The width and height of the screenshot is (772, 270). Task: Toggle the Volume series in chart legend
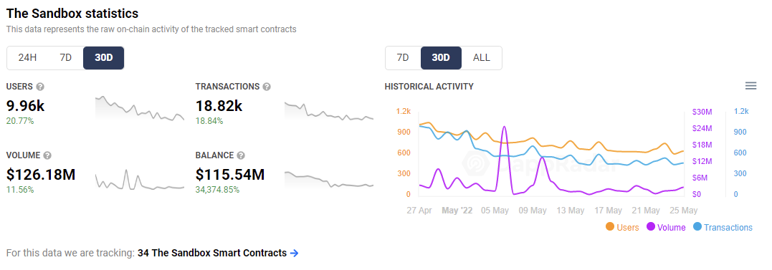(x=666, y=227)
